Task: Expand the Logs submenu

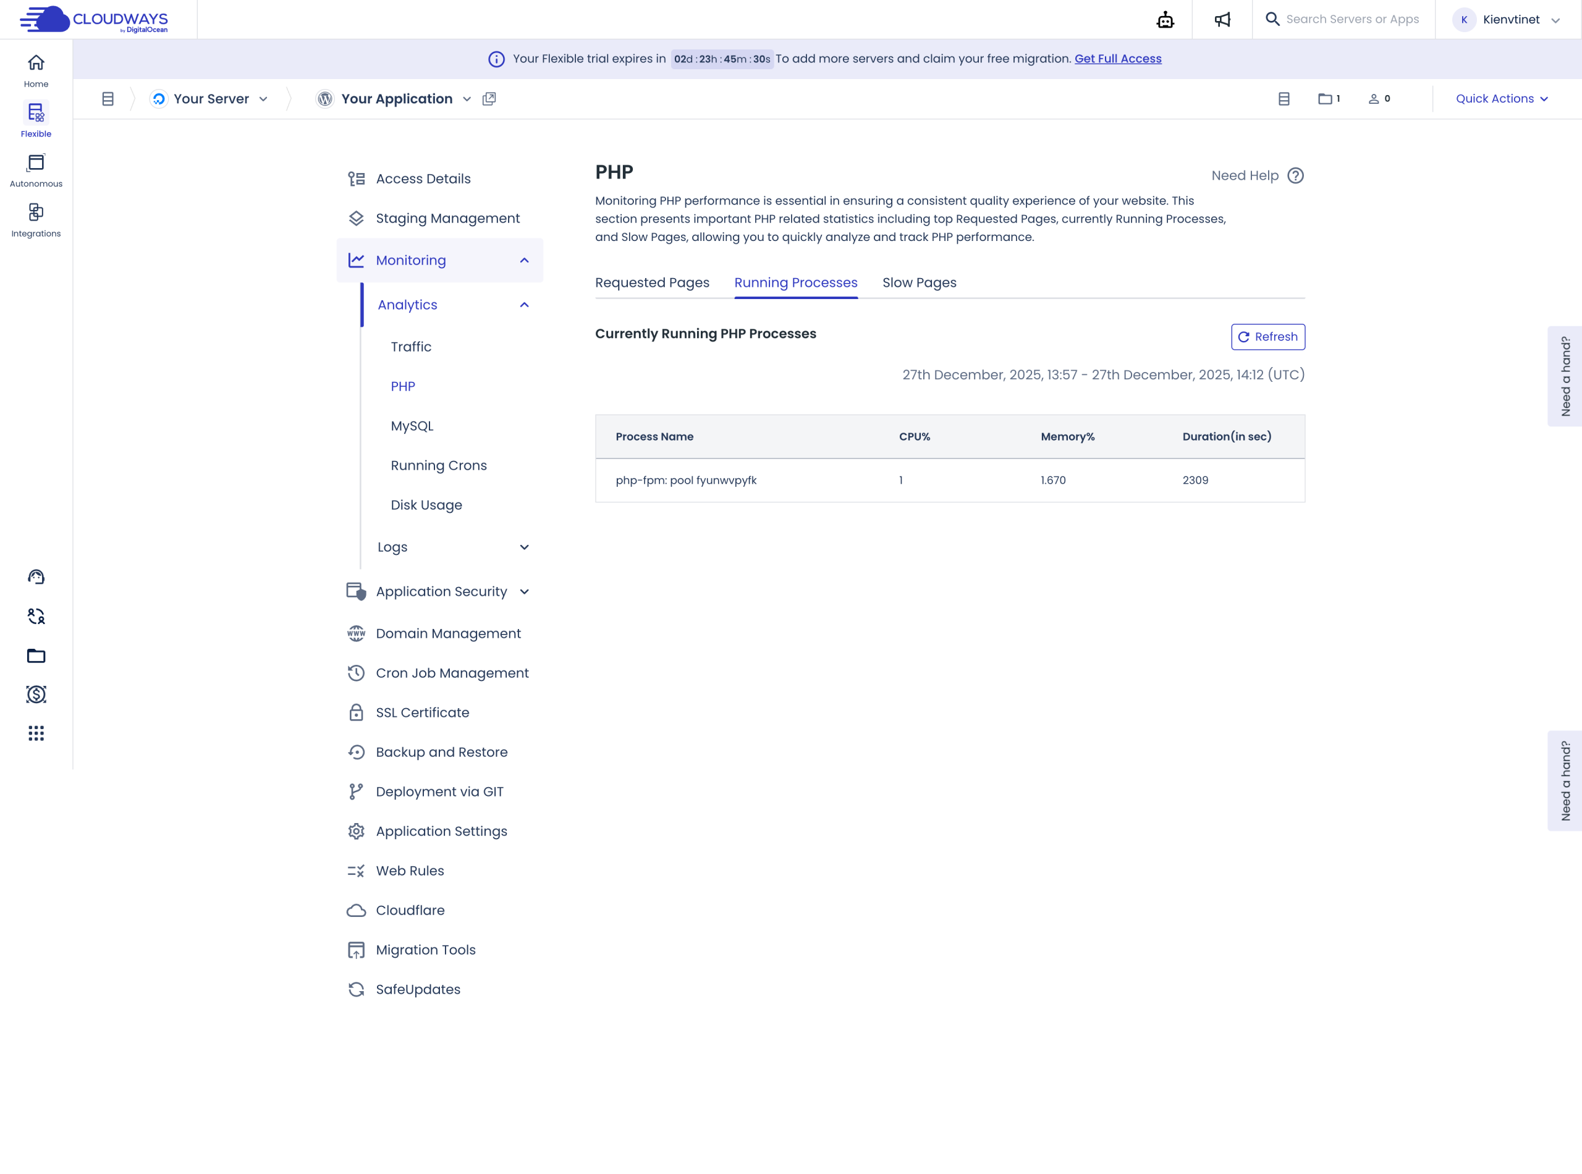Action: (524, 547)
